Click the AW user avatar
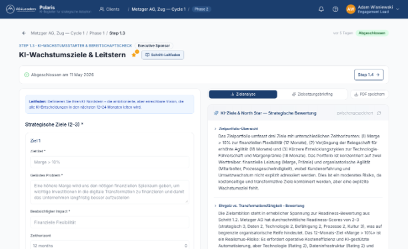Image resolution: width=408 pixels, height=249 pixels. 351,9
